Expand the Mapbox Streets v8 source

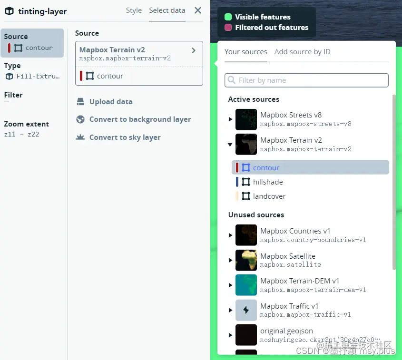(x=230, y=119)
